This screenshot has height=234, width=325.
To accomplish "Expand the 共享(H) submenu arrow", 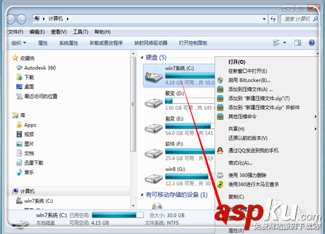I will [316, 129].
